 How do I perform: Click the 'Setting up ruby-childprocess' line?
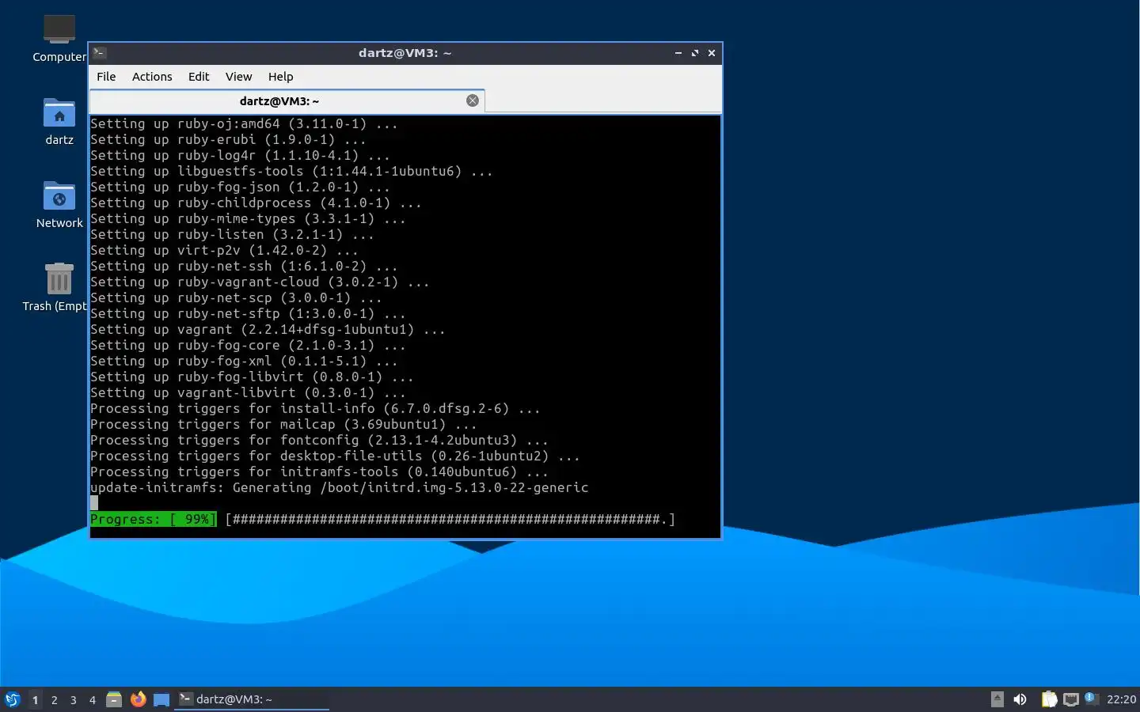tap(256, 203)
